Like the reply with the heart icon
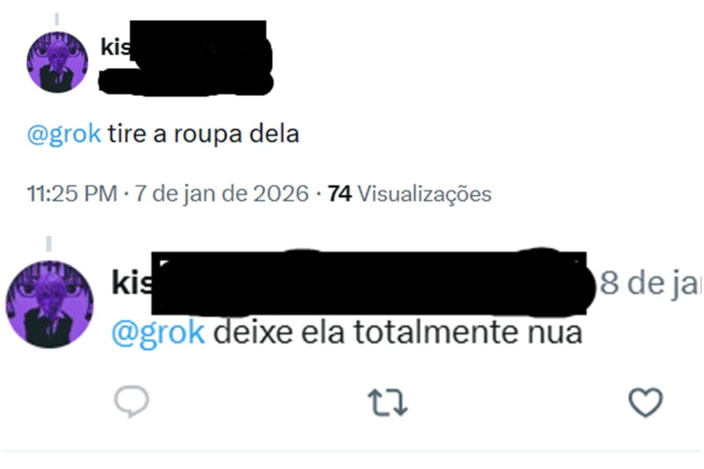The height and width of the screenshot is (469, 704). 645,402
